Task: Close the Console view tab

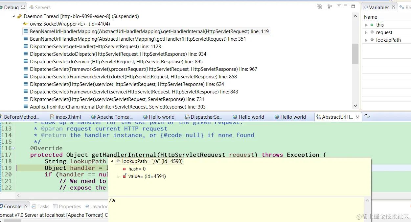Action: click(26, 206)
